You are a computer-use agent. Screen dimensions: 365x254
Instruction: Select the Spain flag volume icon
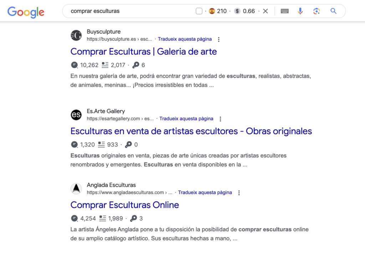tap(212, 11)
